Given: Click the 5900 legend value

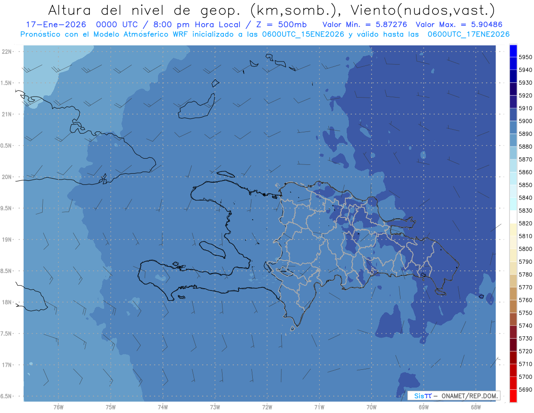Looking at the screenshot, I should click(525, 121).
